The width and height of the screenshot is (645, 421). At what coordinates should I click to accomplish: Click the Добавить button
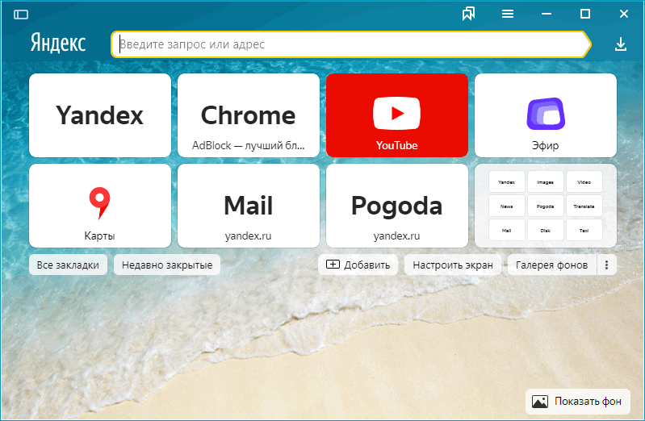click(x=358, y=265)
